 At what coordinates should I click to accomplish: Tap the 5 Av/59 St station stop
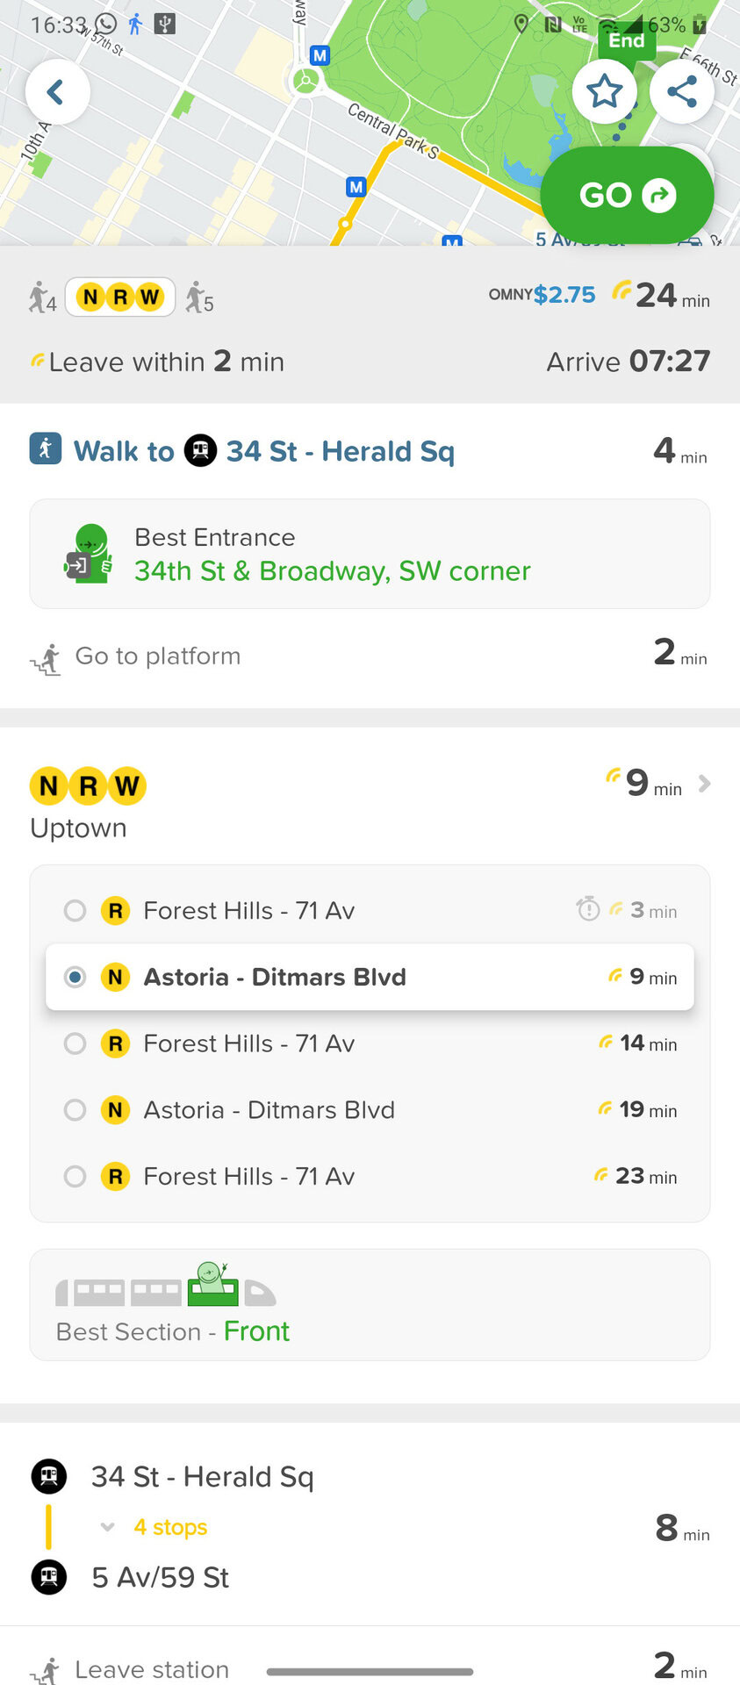[x=160, y=1577]
